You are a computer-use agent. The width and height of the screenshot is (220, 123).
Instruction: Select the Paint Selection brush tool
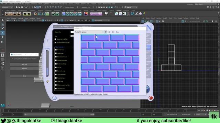coord(2,28)
